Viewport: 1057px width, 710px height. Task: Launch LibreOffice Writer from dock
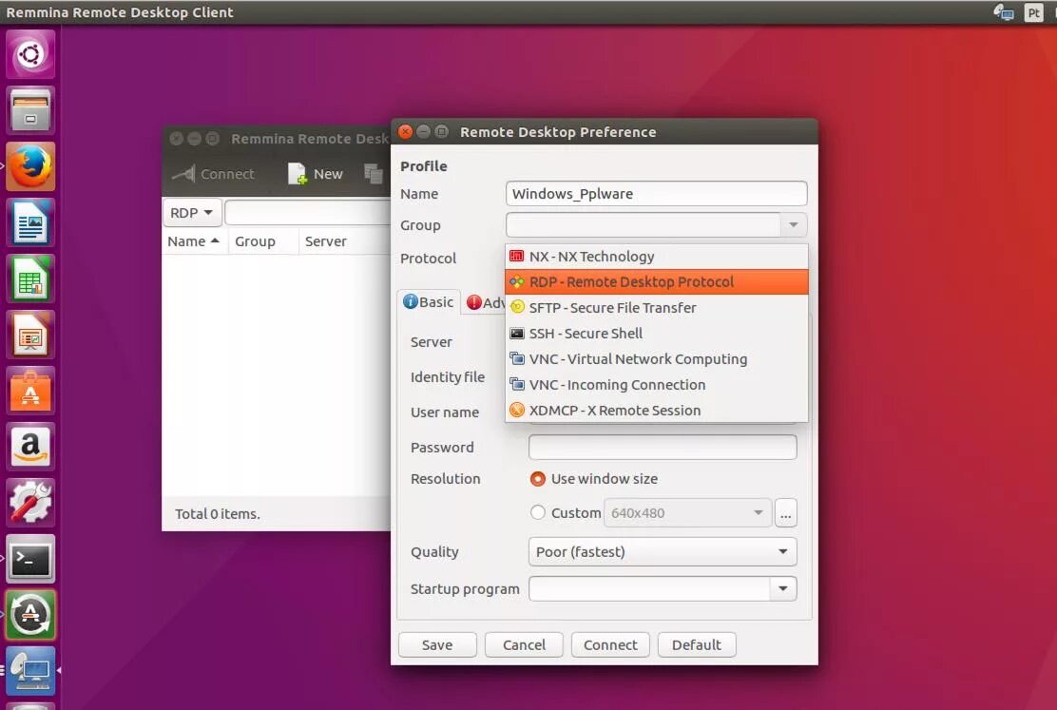[x=30, y=221]
